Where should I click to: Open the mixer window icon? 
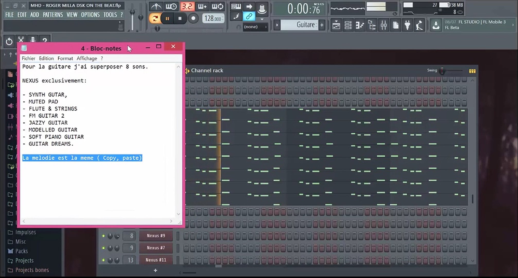point(383,25)
